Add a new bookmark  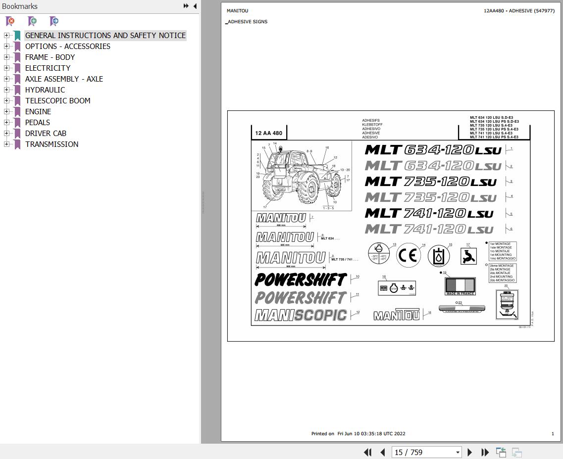point(32,21)
